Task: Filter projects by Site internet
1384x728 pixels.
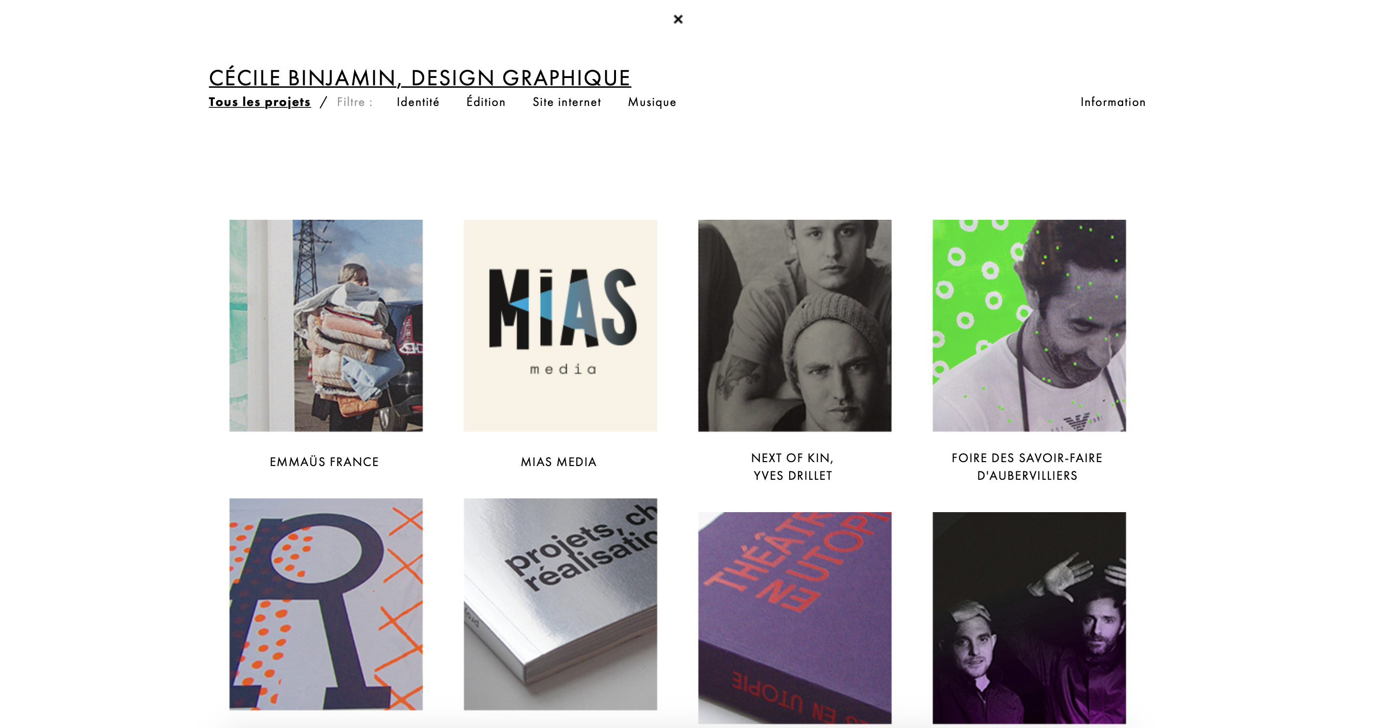Action: pyautogui.click(x=567, y=102)
